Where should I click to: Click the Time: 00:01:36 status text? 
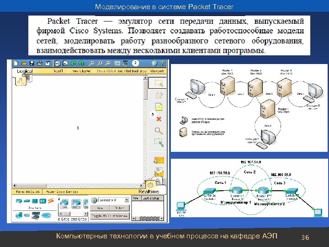click(27, 192)
